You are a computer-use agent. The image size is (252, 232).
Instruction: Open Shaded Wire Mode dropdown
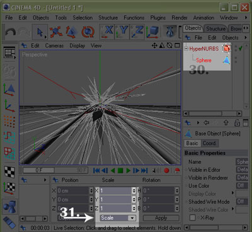pos(242,202)
